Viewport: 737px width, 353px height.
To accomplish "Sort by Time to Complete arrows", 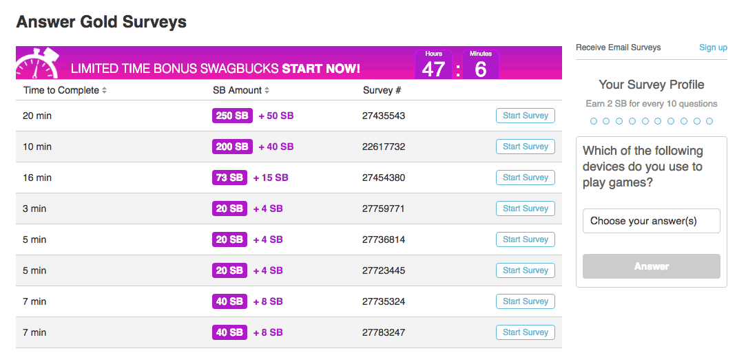I will [104, 91].
